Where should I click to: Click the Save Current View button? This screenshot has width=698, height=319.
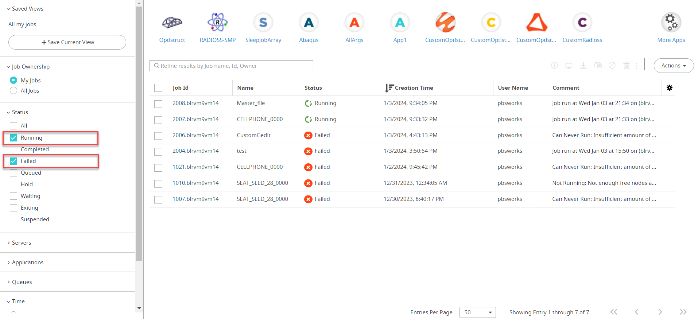point(67,42)
